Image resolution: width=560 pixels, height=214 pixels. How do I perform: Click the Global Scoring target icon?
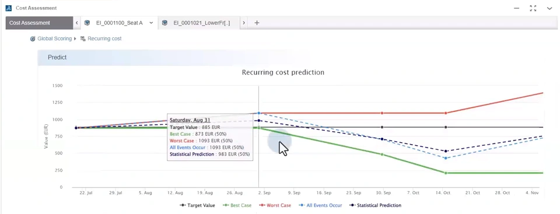pos(33,38)
